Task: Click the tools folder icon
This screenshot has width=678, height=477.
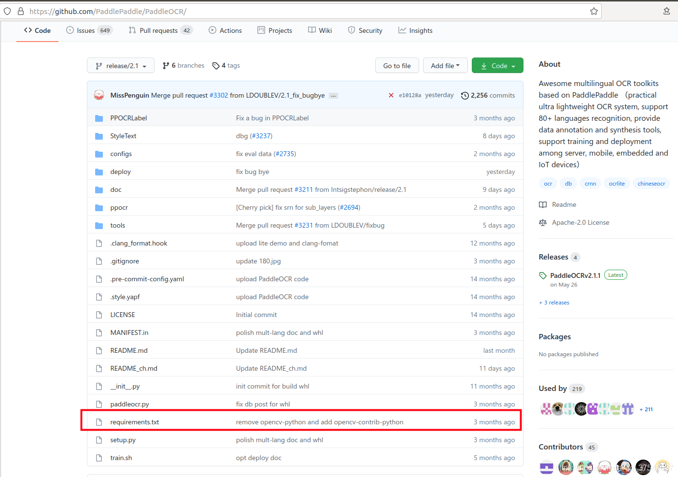Action: tap(99, 225)
